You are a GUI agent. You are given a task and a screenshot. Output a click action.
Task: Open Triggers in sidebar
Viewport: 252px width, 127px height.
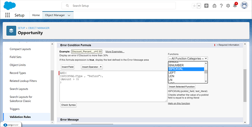click(14, 109)
